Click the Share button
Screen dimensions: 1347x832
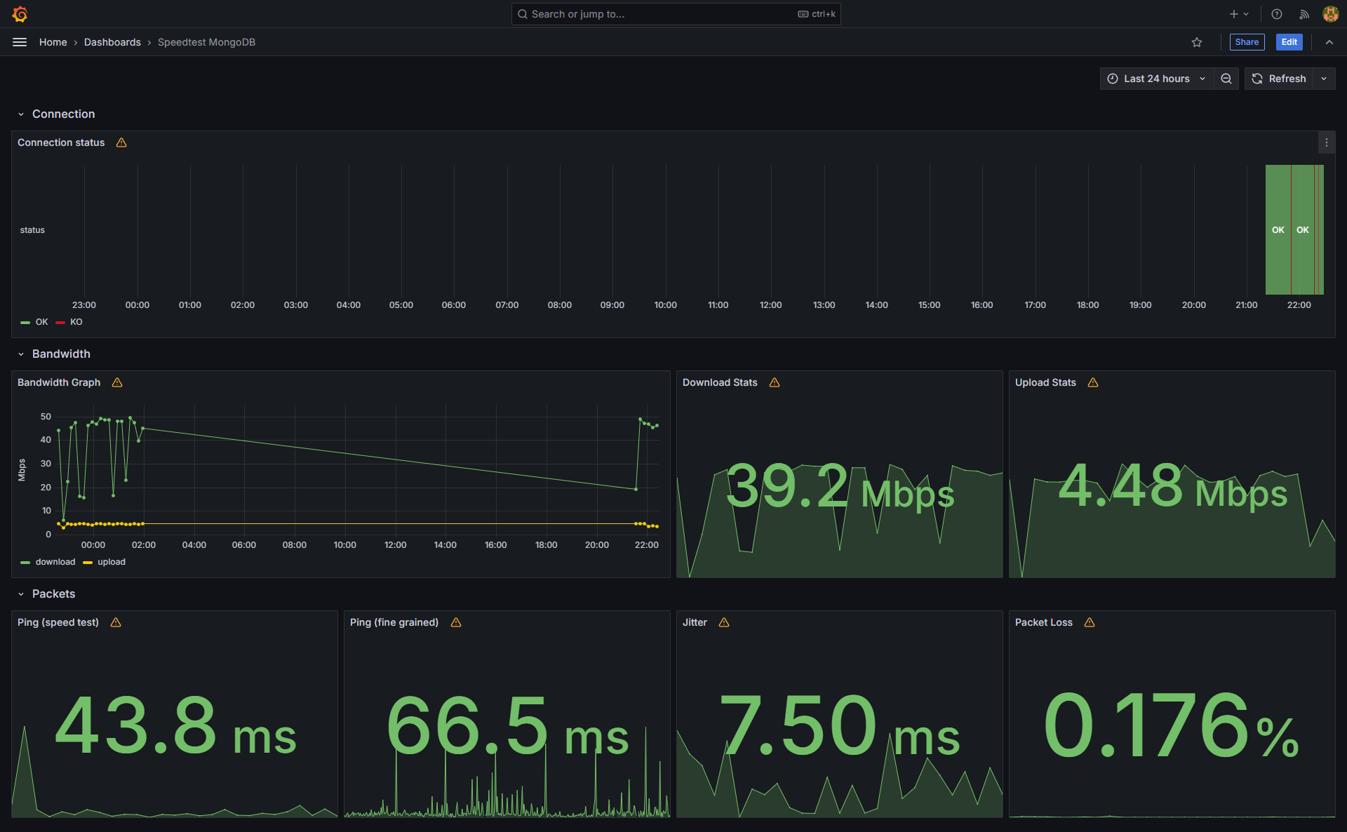coord(1247,42)
